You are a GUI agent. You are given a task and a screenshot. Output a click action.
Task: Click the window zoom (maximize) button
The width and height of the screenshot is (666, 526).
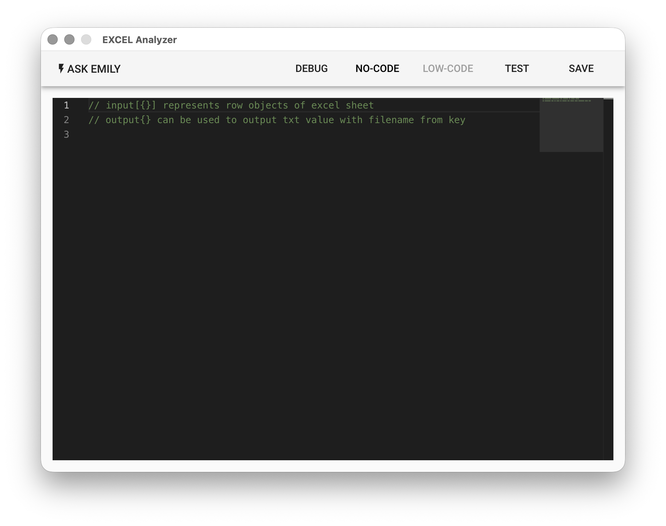coord(86,39)
